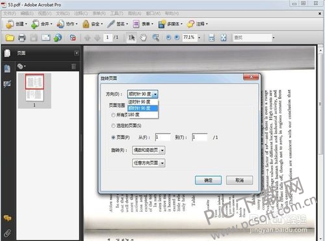Click the page 1 thumbnail

coord(34,87)
